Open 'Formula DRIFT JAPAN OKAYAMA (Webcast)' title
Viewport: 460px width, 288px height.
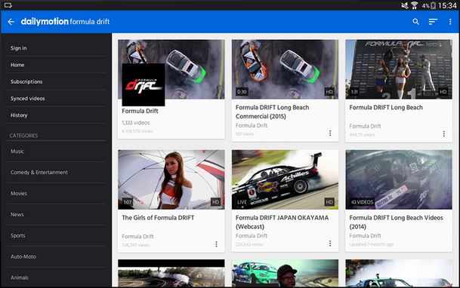pos(282,222)
